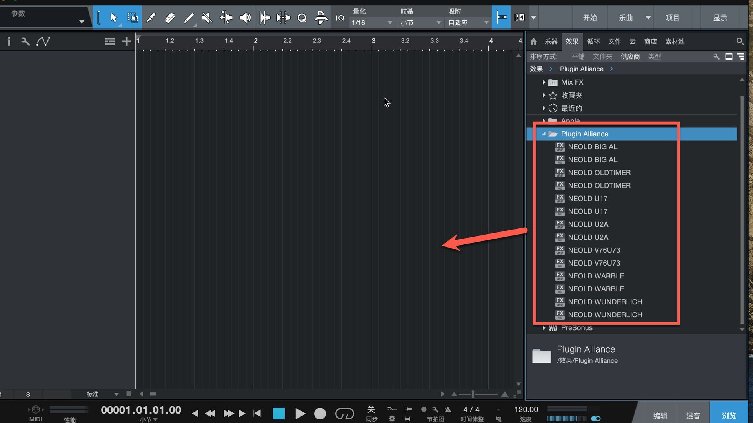Click the audio bend waveform icon
Image resolution: width=753 pixels, height=423 pixels.
[283, 18]
